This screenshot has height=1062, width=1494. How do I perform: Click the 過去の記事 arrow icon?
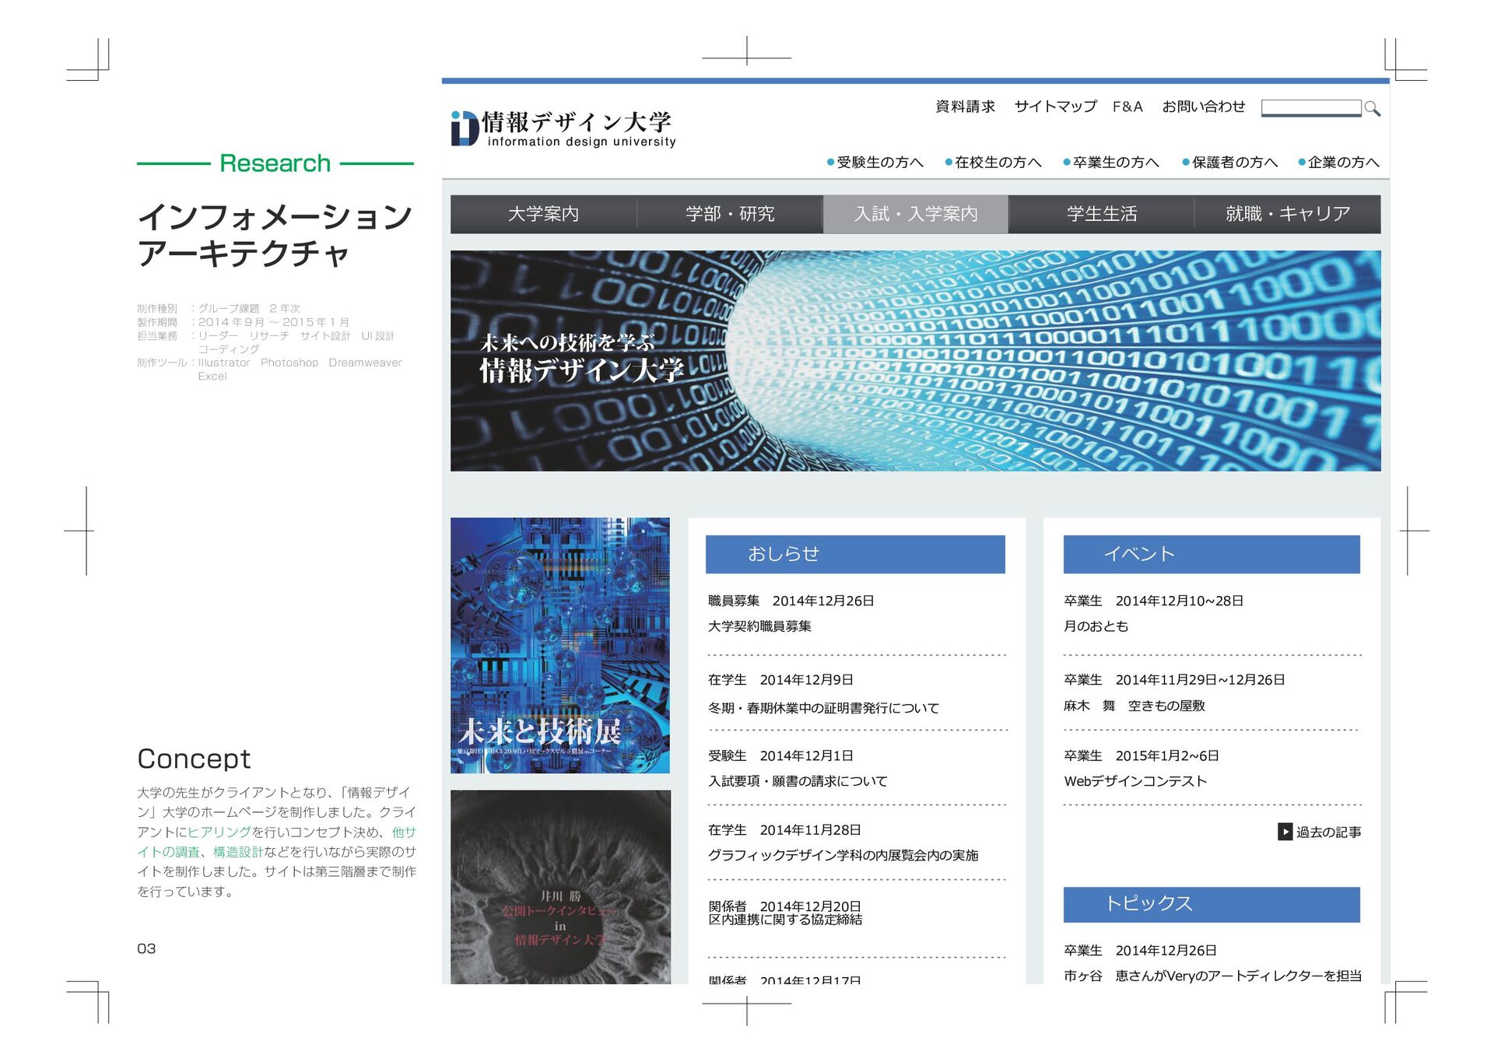click(x=1285, y=832)
